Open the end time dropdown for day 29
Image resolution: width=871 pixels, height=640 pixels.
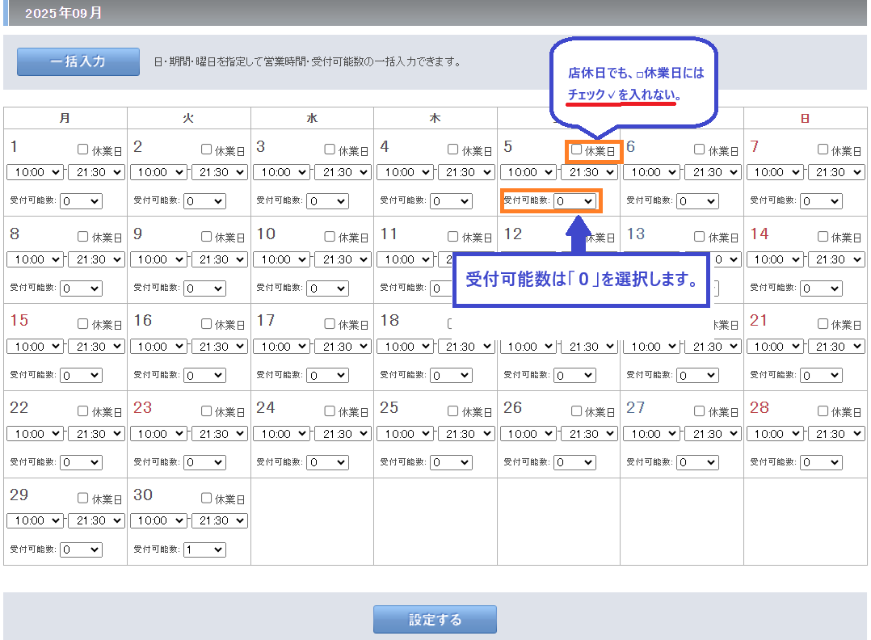(x=96, y=521)
